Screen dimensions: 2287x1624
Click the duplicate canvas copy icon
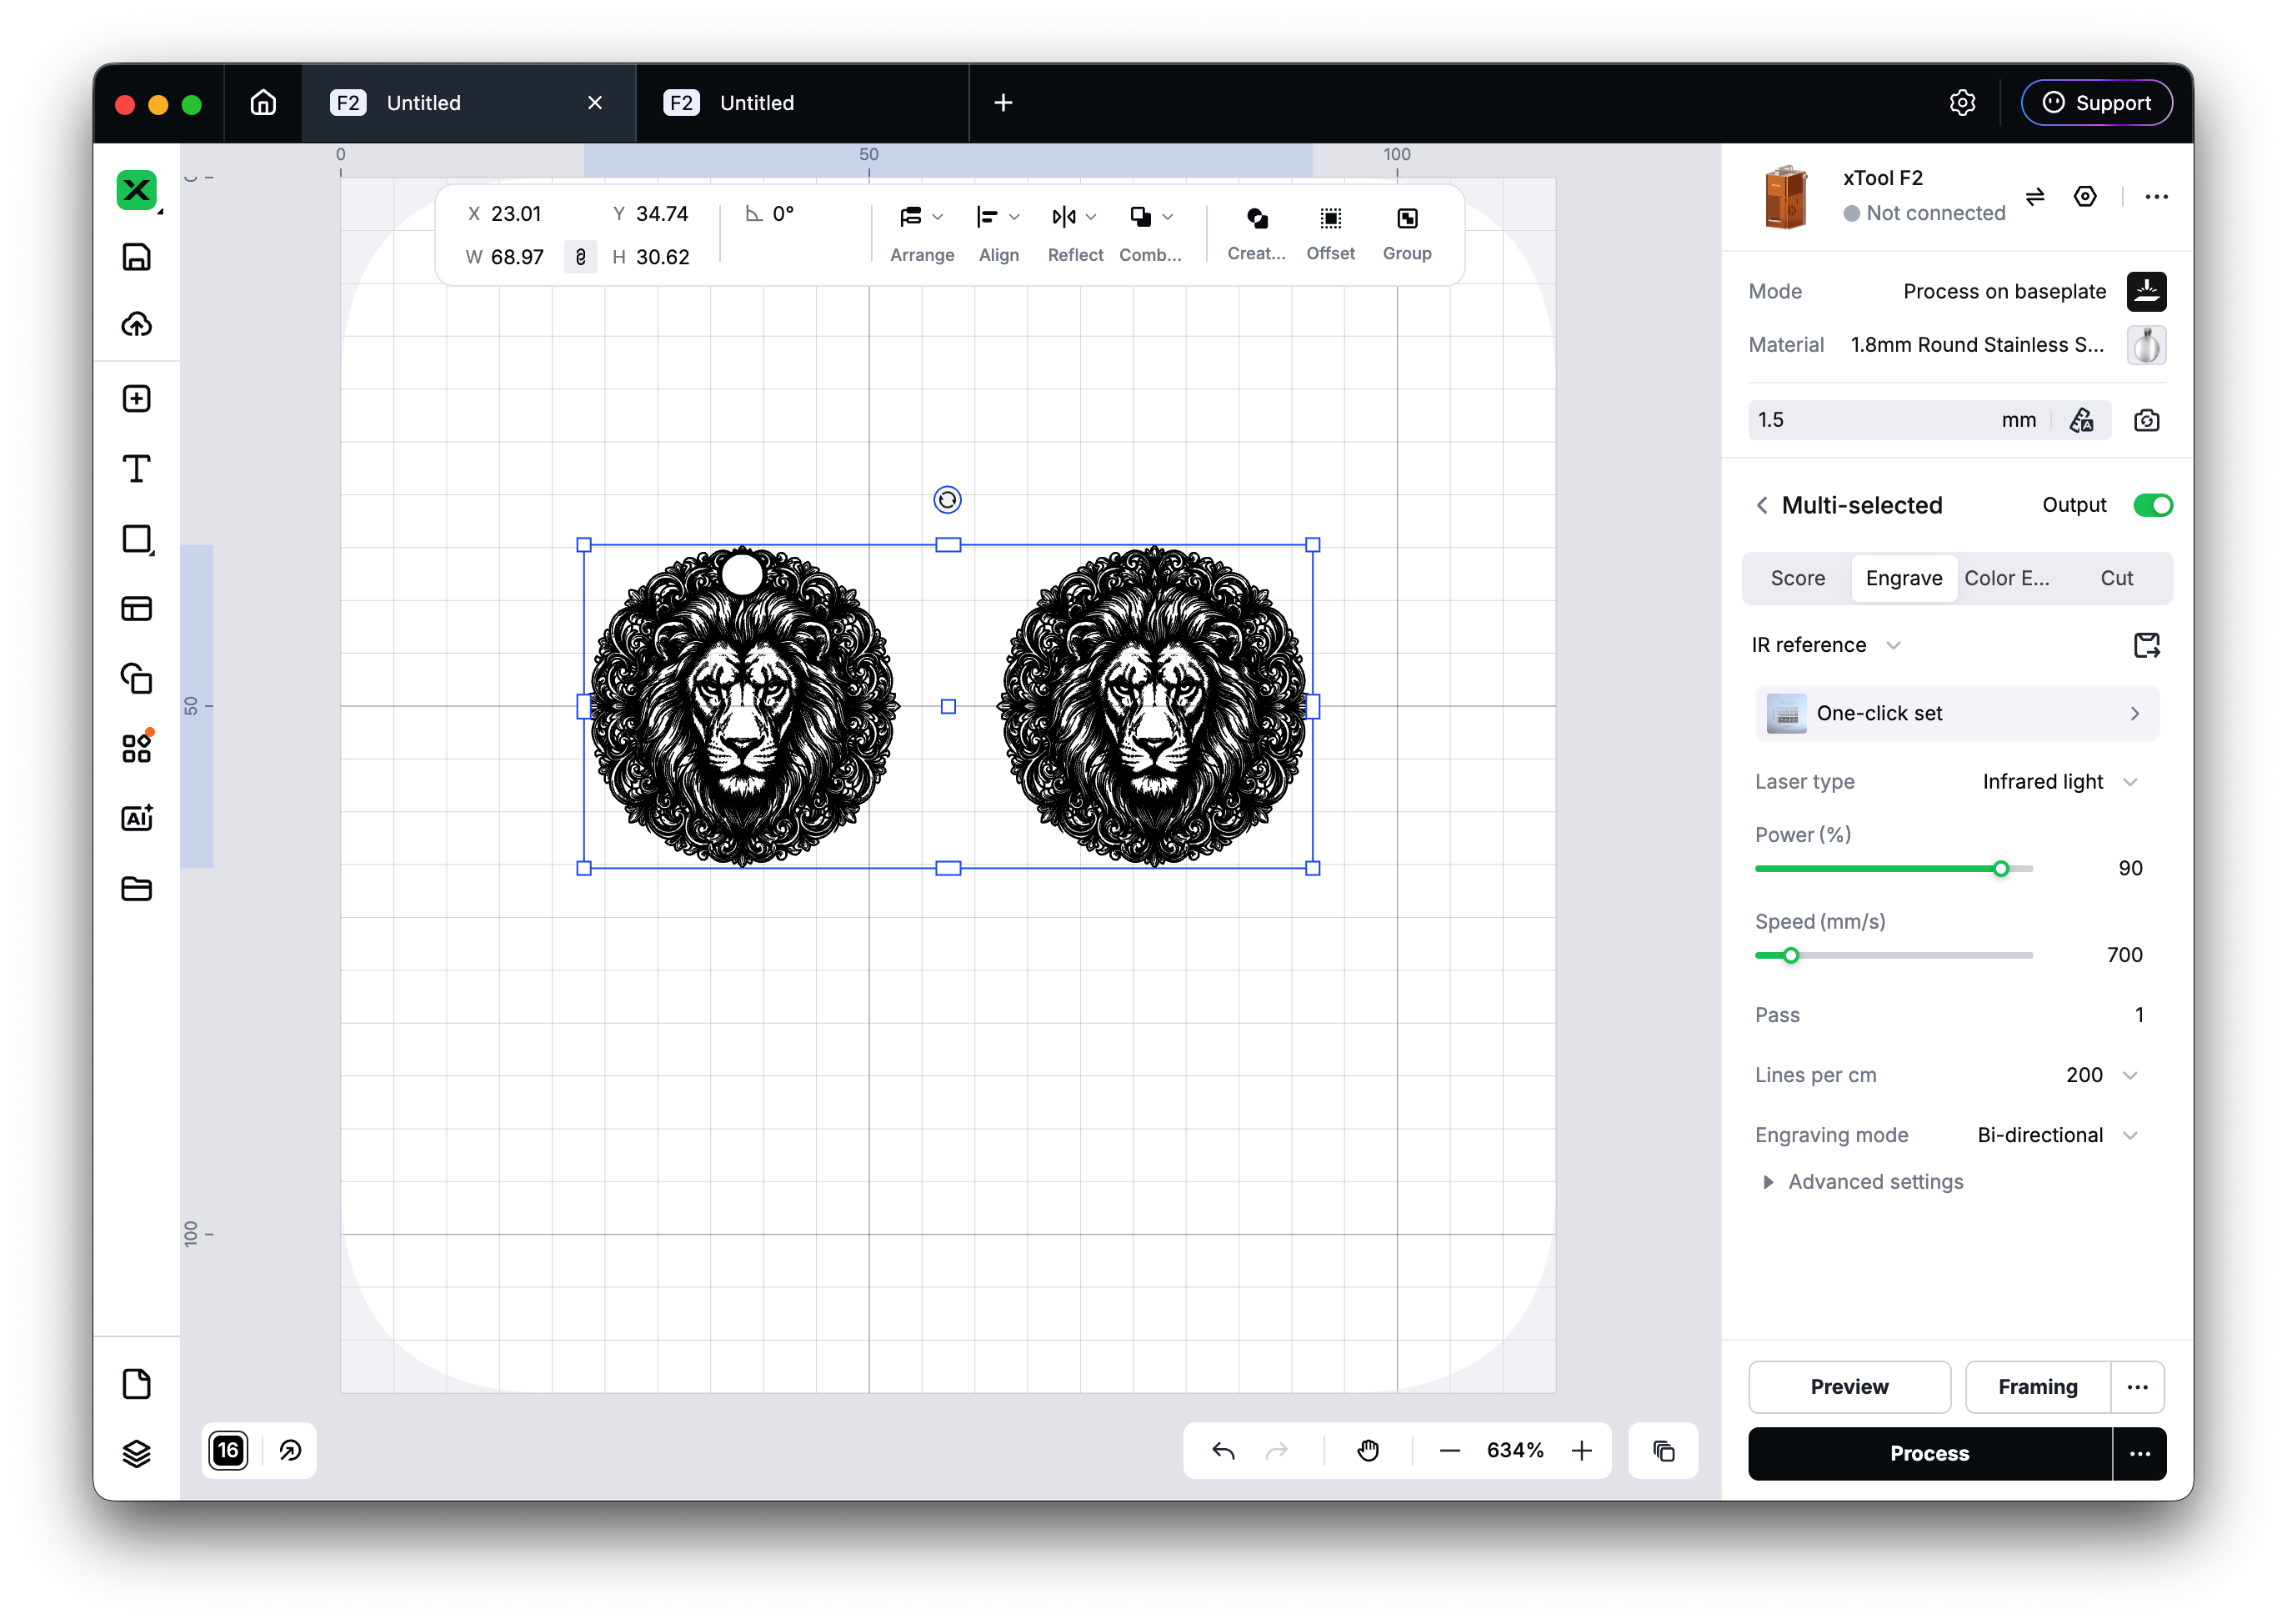tap(1664, 1451)
